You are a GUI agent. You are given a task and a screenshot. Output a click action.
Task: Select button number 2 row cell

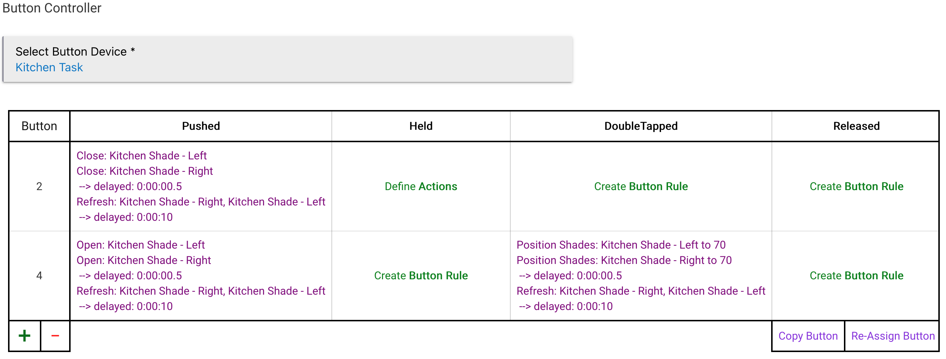39,186
